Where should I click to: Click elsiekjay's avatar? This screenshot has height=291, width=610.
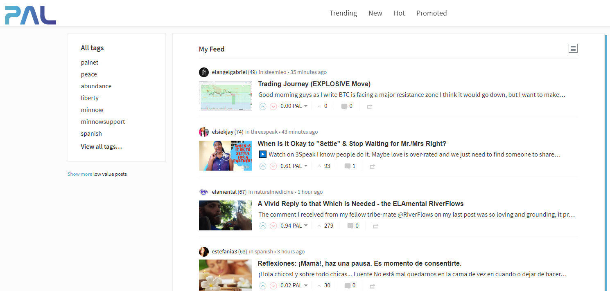pyautogui.click(x=204, y=132)
